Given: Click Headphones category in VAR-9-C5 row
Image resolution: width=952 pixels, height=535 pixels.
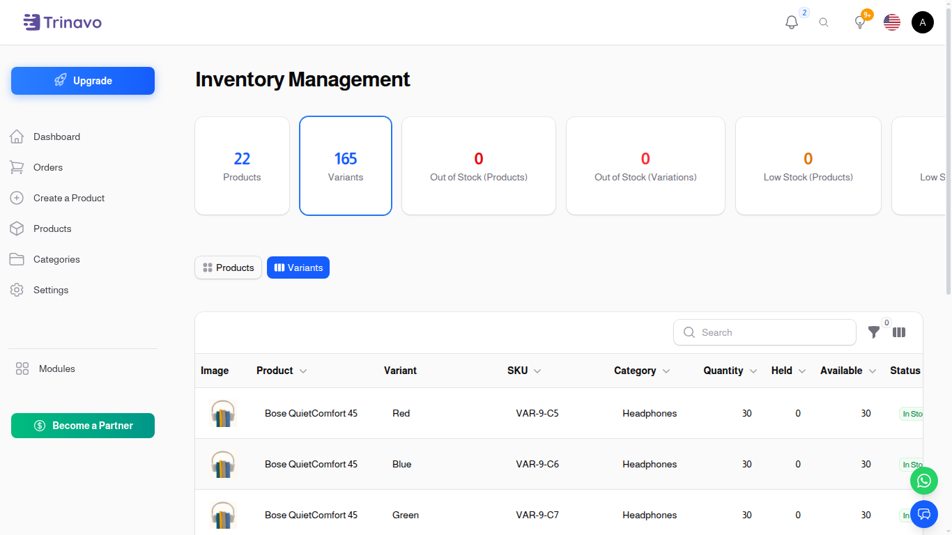Looking at the screenshot, I should [650, 413].
